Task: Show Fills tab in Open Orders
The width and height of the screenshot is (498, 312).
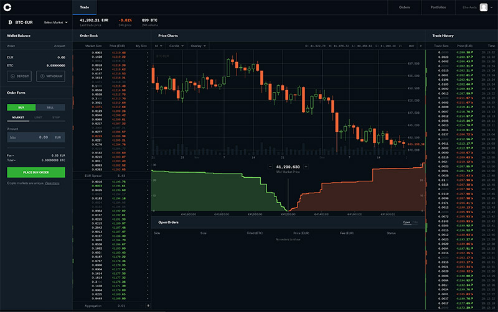Action: tap(415, 223)
